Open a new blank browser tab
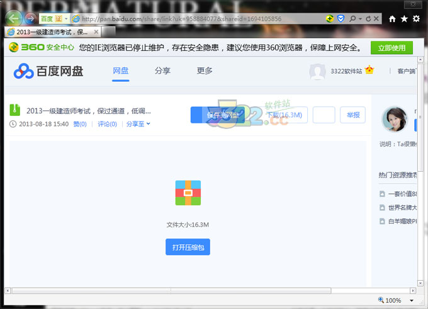 (x=108, y=32)
